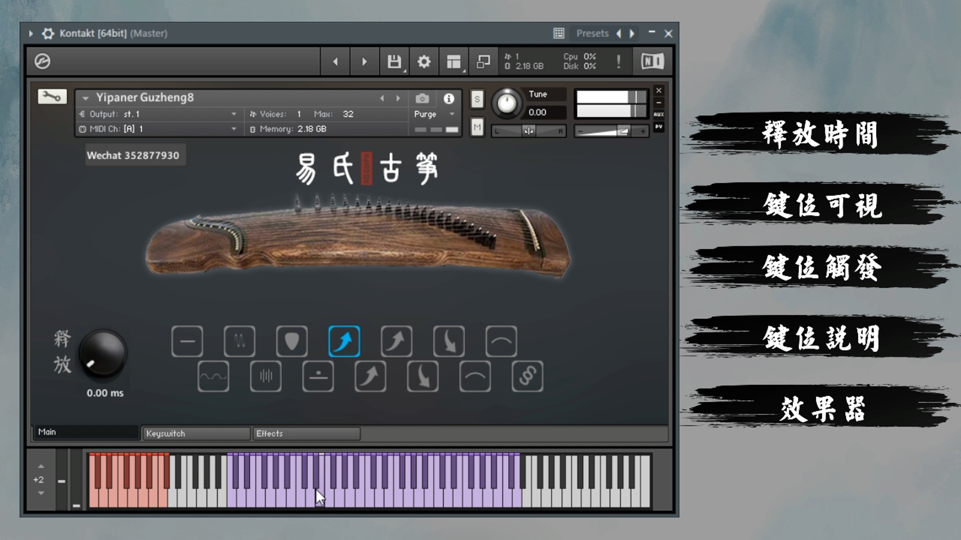Open the layout icon's small dropdown

coord(464,71)
